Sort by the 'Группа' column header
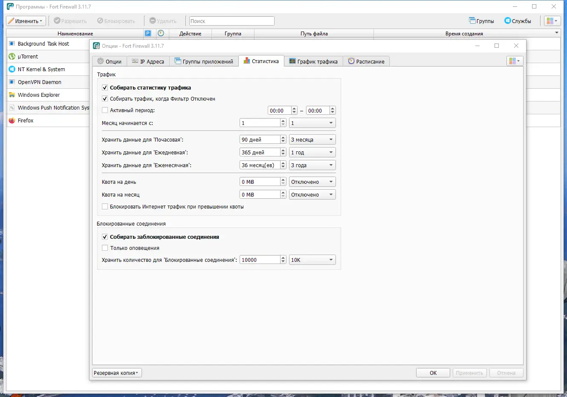The width and height of the screenshot is (567, 397). (233, 33)
